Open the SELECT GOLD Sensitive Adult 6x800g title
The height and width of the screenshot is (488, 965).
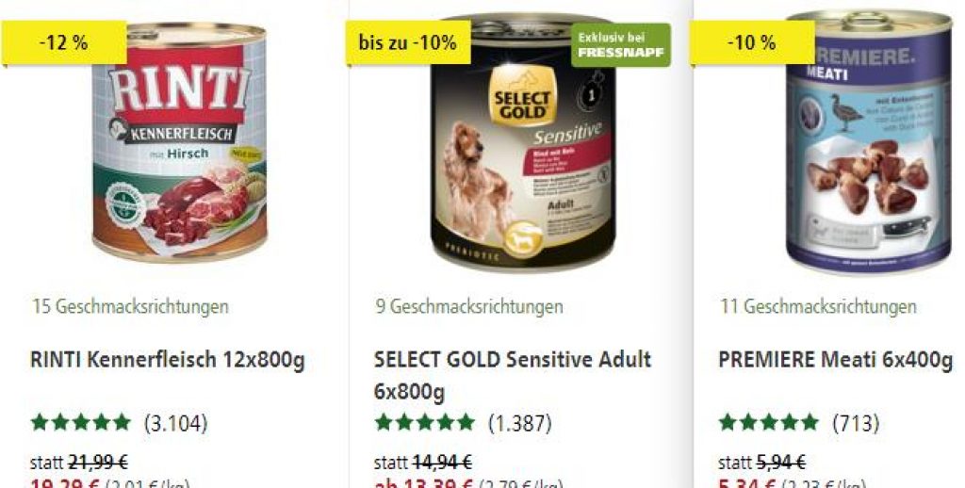(x=513, y=375)
